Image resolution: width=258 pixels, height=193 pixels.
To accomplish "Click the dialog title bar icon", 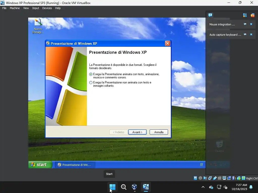I will tap(48, 43).
